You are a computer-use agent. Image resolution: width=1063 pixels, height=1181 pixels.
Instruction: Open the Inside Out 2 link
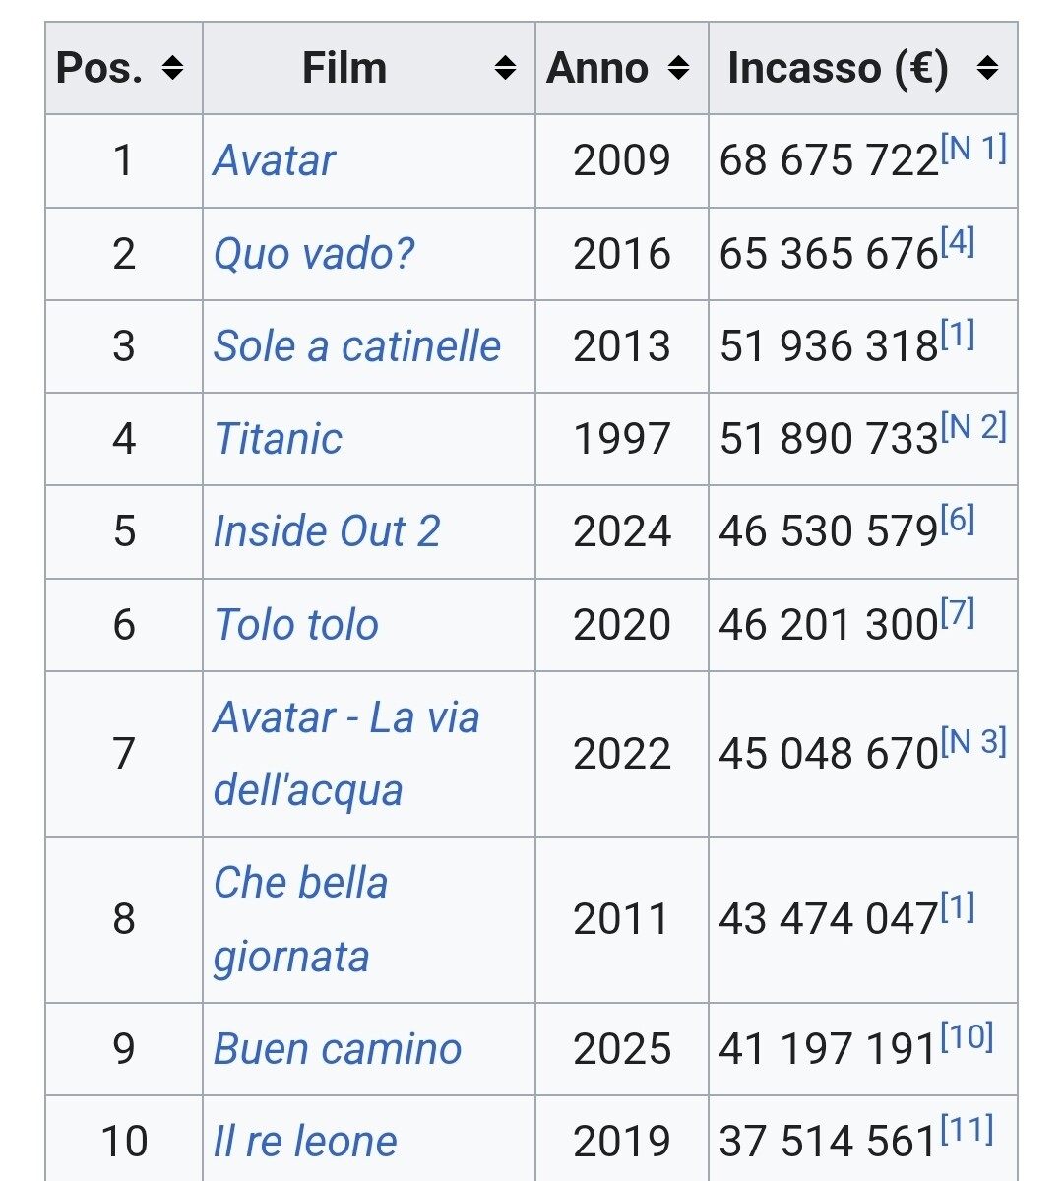[327, 531]
